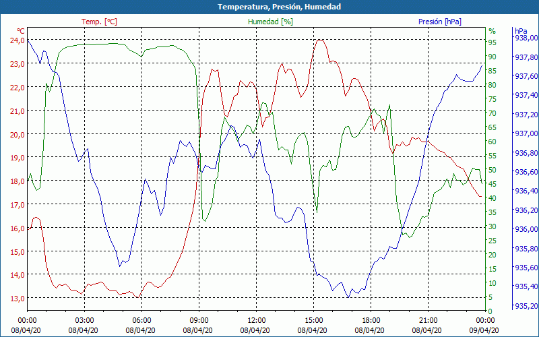
Task: Click temperature axis value '15,0'
Action: pyautogui.click(x=18, y=251)
